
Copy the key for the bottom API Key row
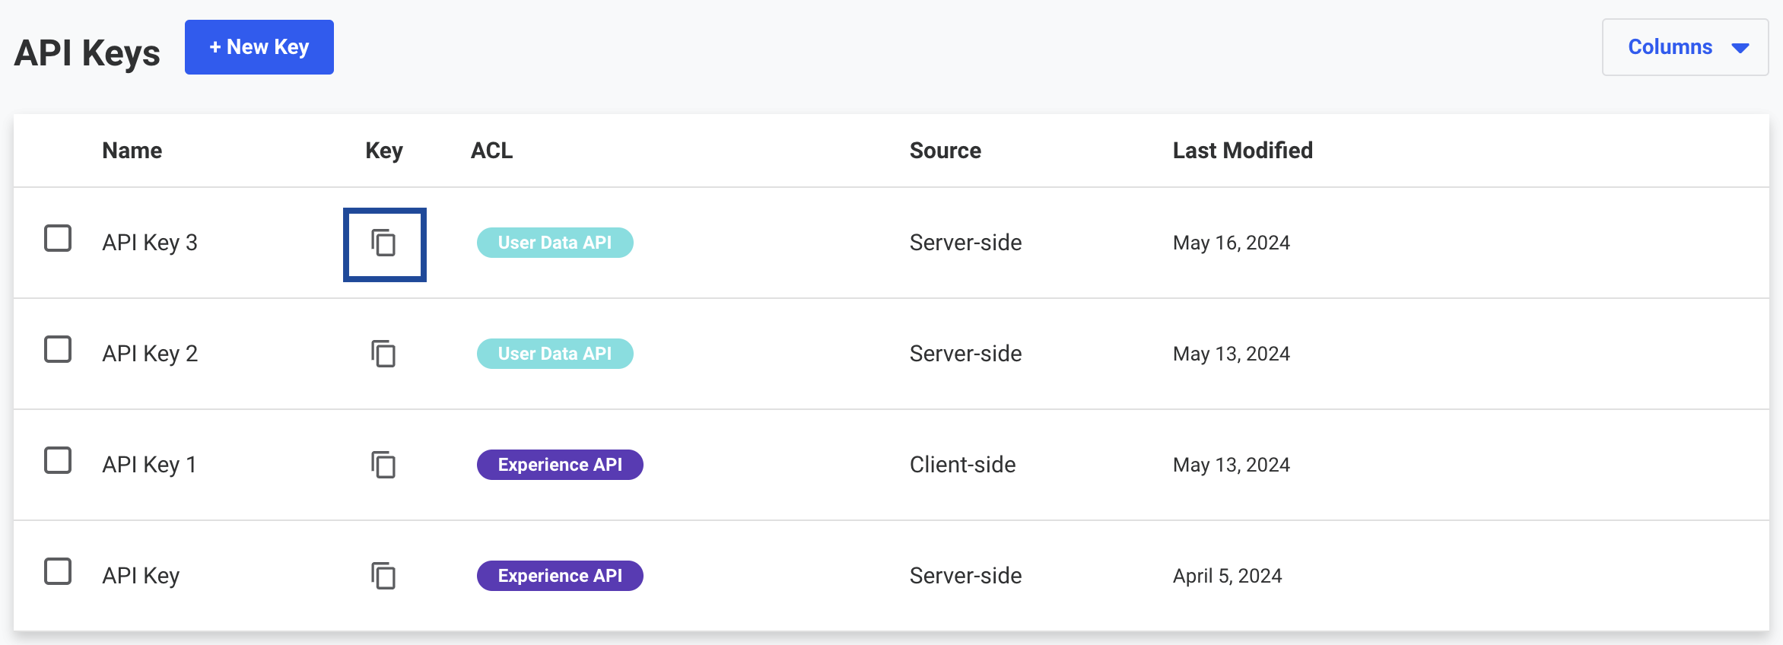(x=383, y=576)
